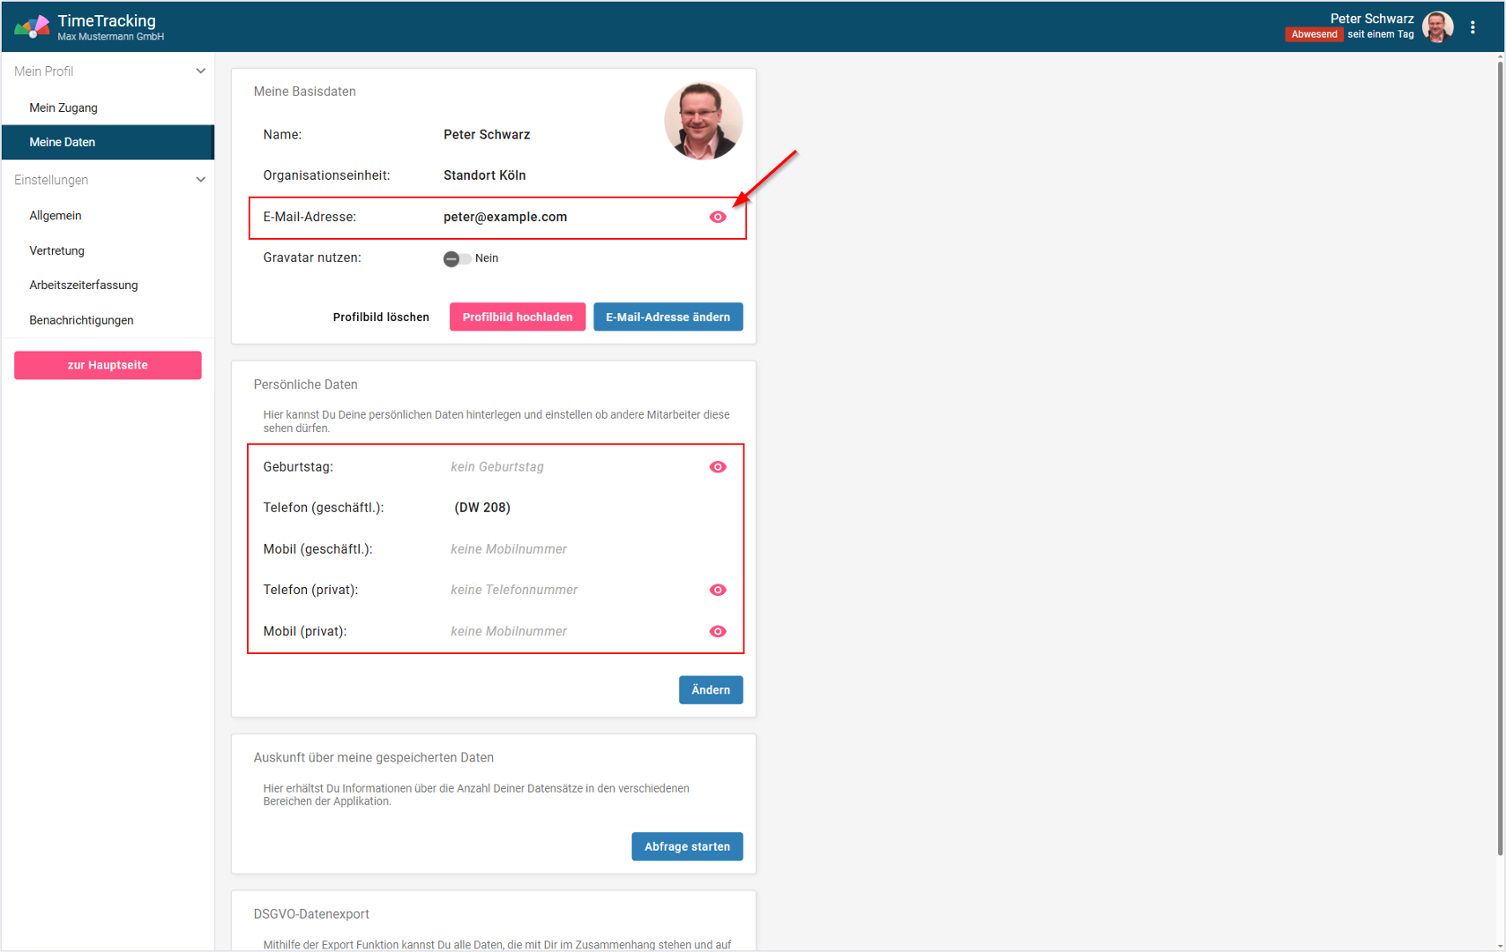The width and height of the screenshot is (1506, 952).
Task: Click Profilbild löschen
Action: [381, 316]
